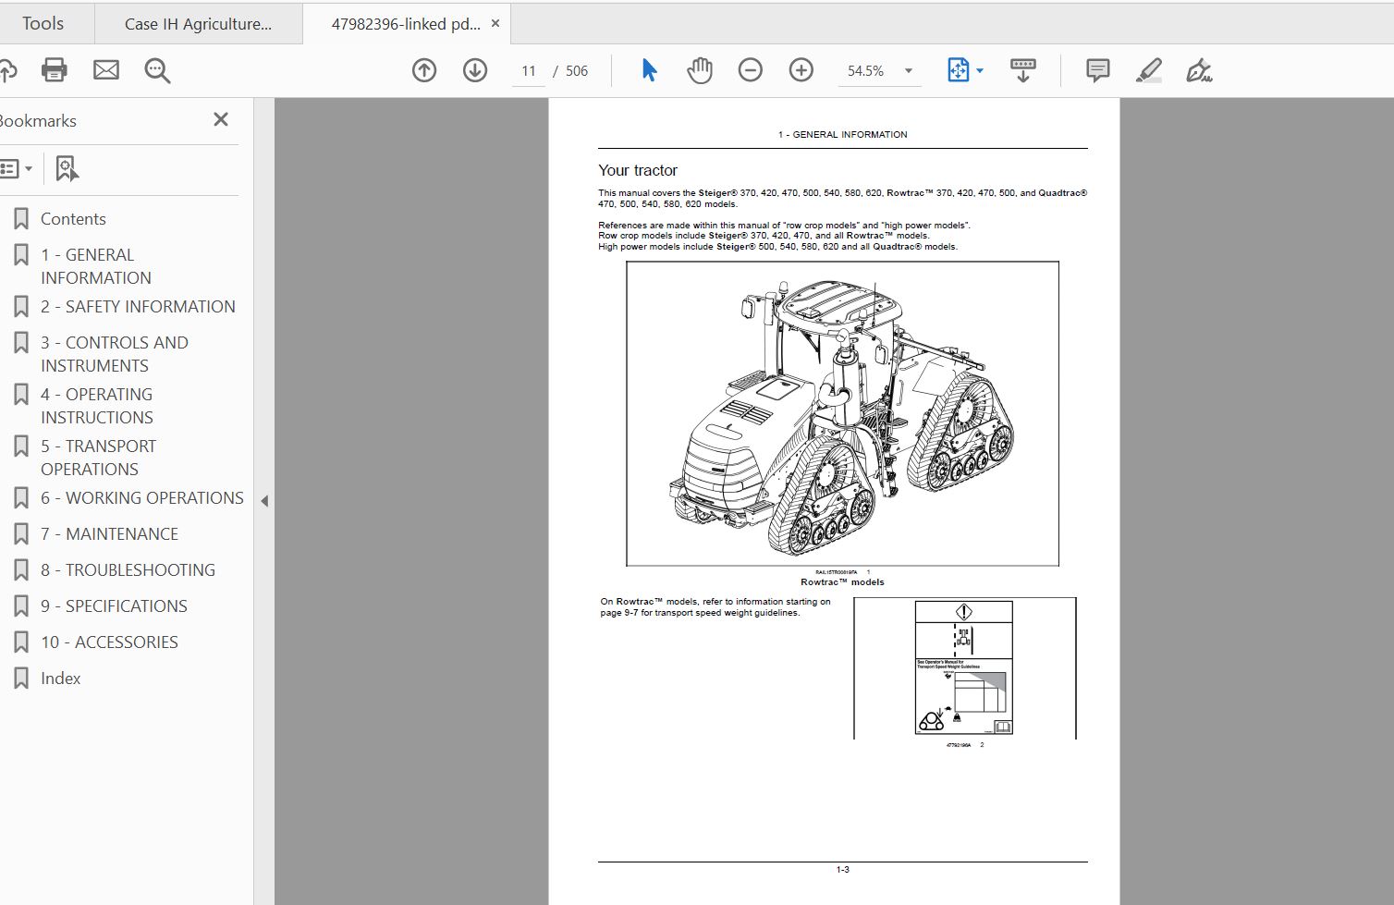Image resolution: width=1394 pixels, height=905 pixels.
Task: Go to previous page with up arrow
Action: pyautogui.click(x=424, y=70)
